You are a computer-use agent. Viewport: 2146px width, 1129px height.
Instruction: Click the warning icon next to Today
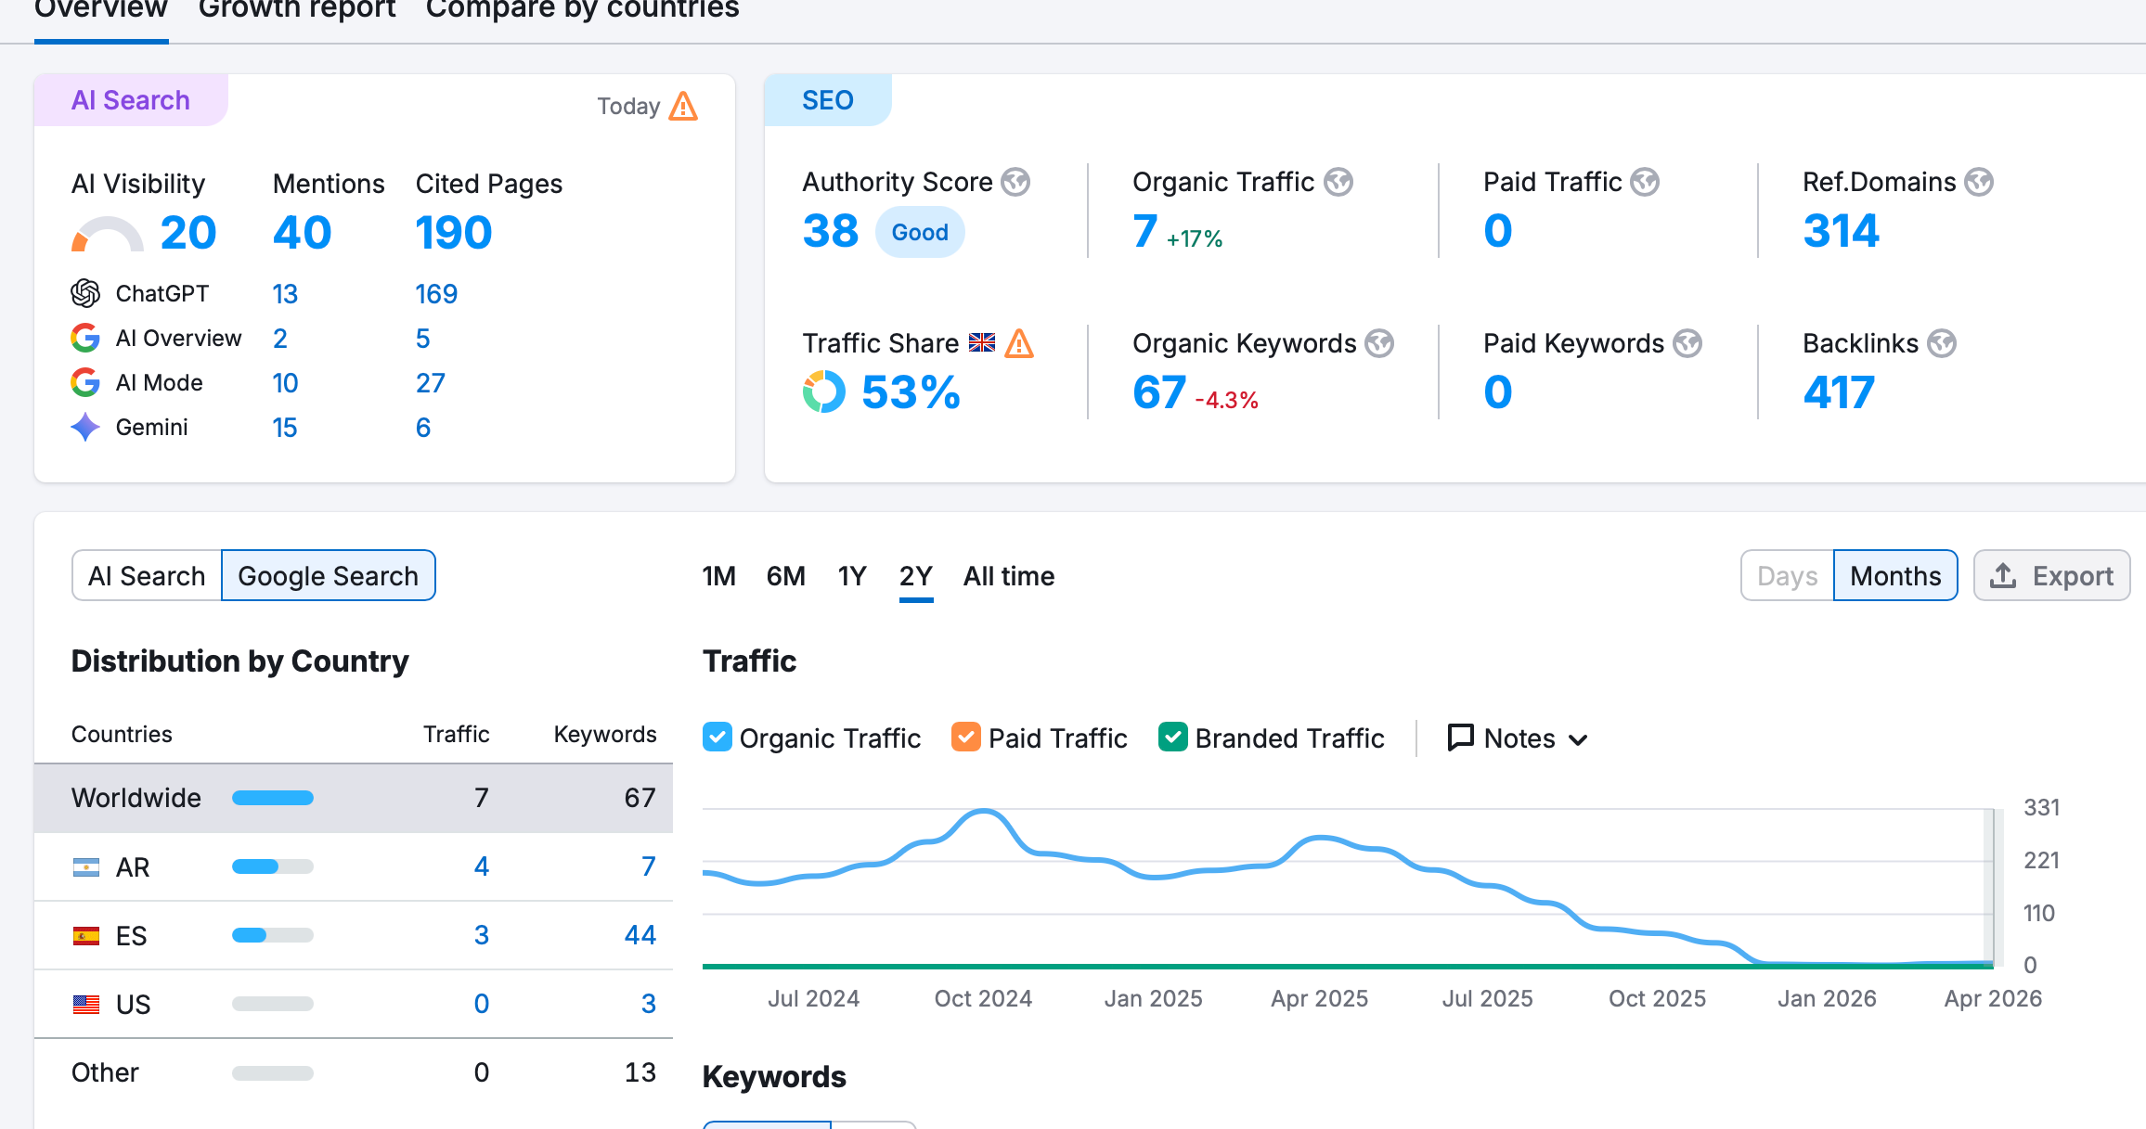tap(683, 107)
